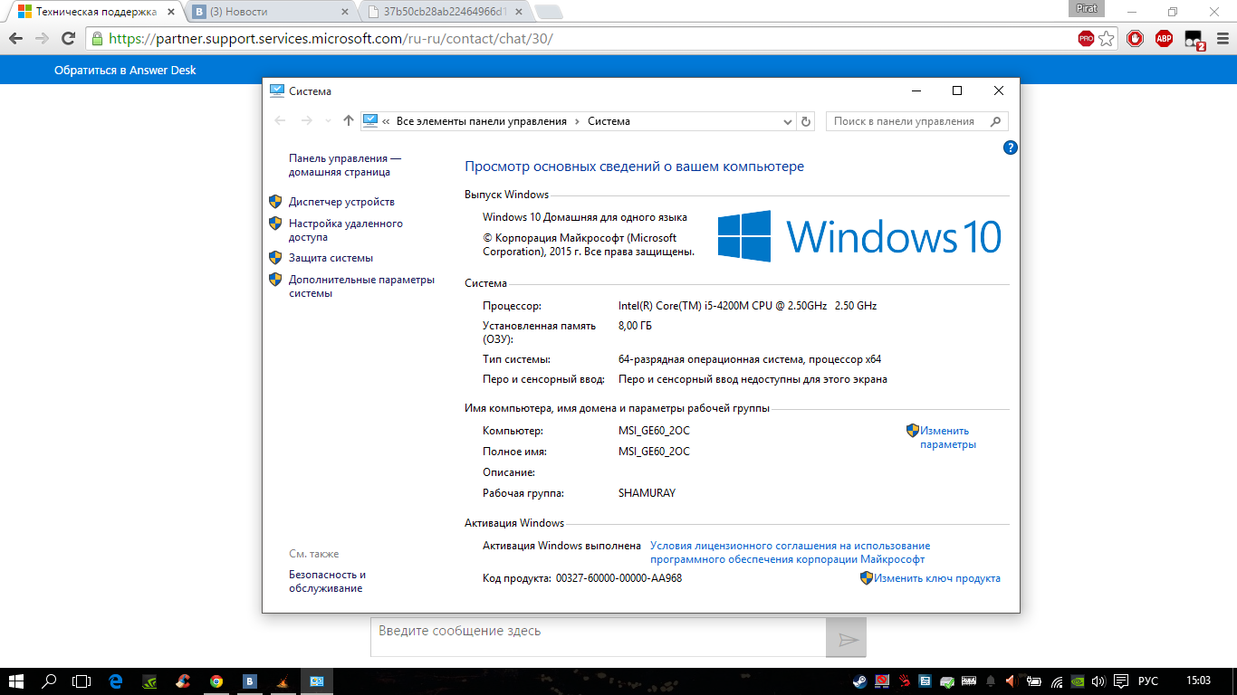Click the Up arrow in Система window
Image resolution: width=1237 pixels, height=695 pixels.
pos(349,121)
